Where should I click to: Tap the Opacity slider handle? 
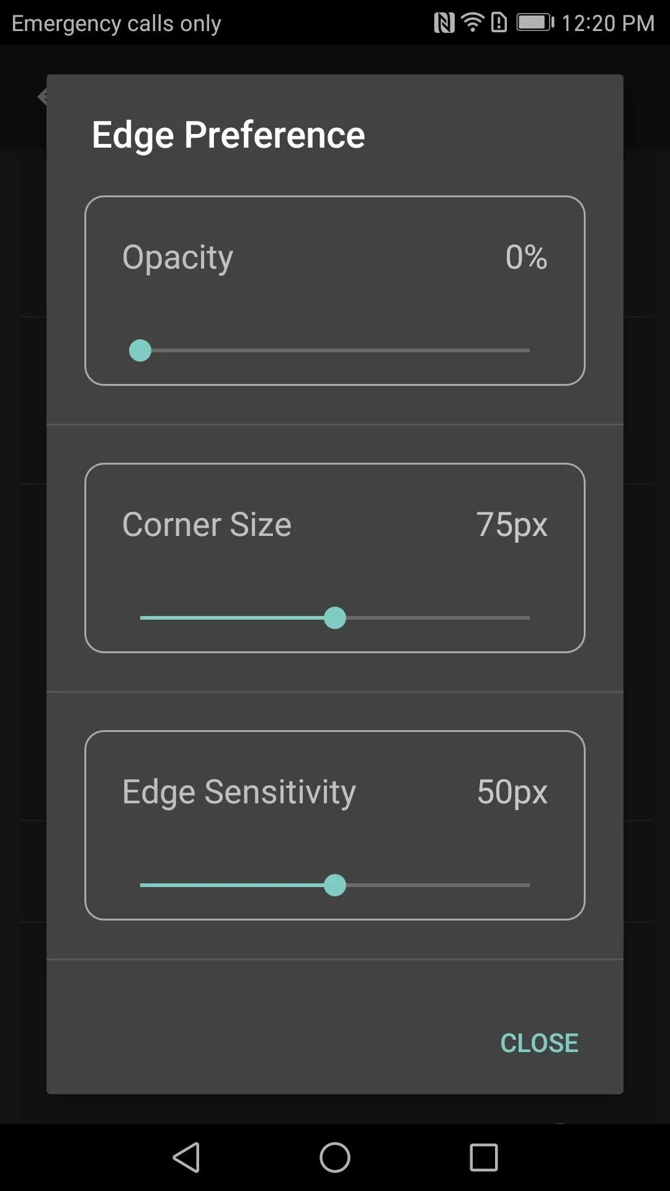(140, 350)
